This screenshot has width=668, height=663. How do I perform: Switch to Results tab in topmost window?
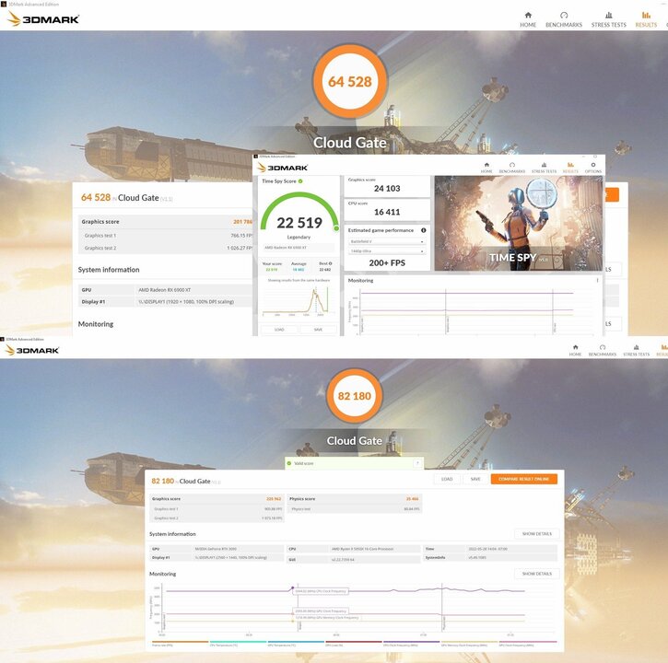click(x=646, y=17)
